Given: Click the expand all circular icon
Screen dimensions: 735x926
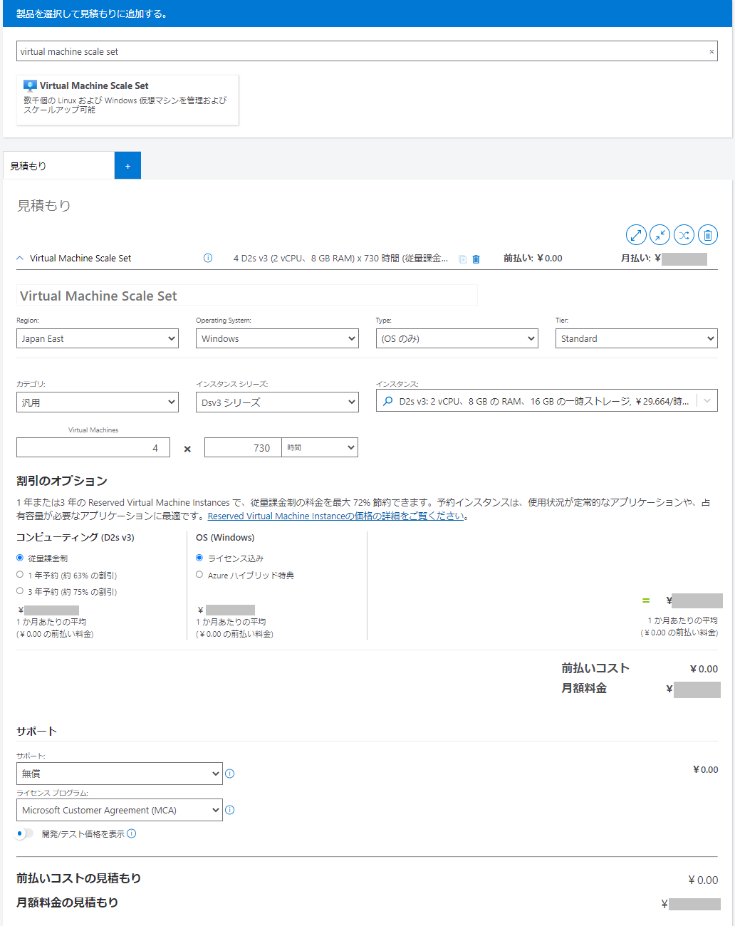Looking at the screenshot, I should coord(636,234).
